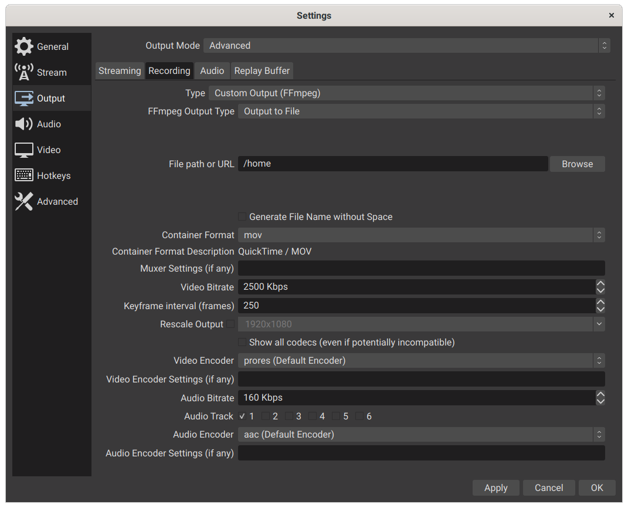Image resolution: width=628 pixels, height=508 pixels.
Task: Focus the Audio Encoder Settings field
Action: pos(422,453)
